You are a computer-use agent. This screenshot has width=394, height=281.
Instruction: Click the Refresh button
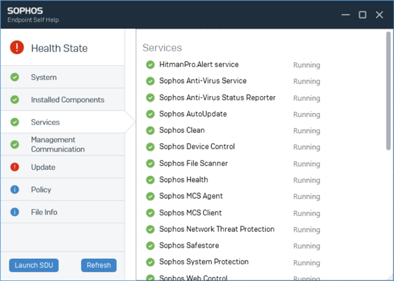(x=98, y=265)
